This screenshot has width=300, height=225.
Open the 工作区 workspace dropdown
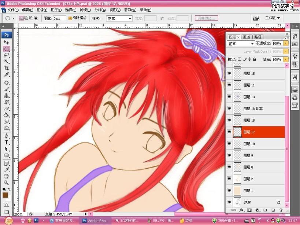273,18
